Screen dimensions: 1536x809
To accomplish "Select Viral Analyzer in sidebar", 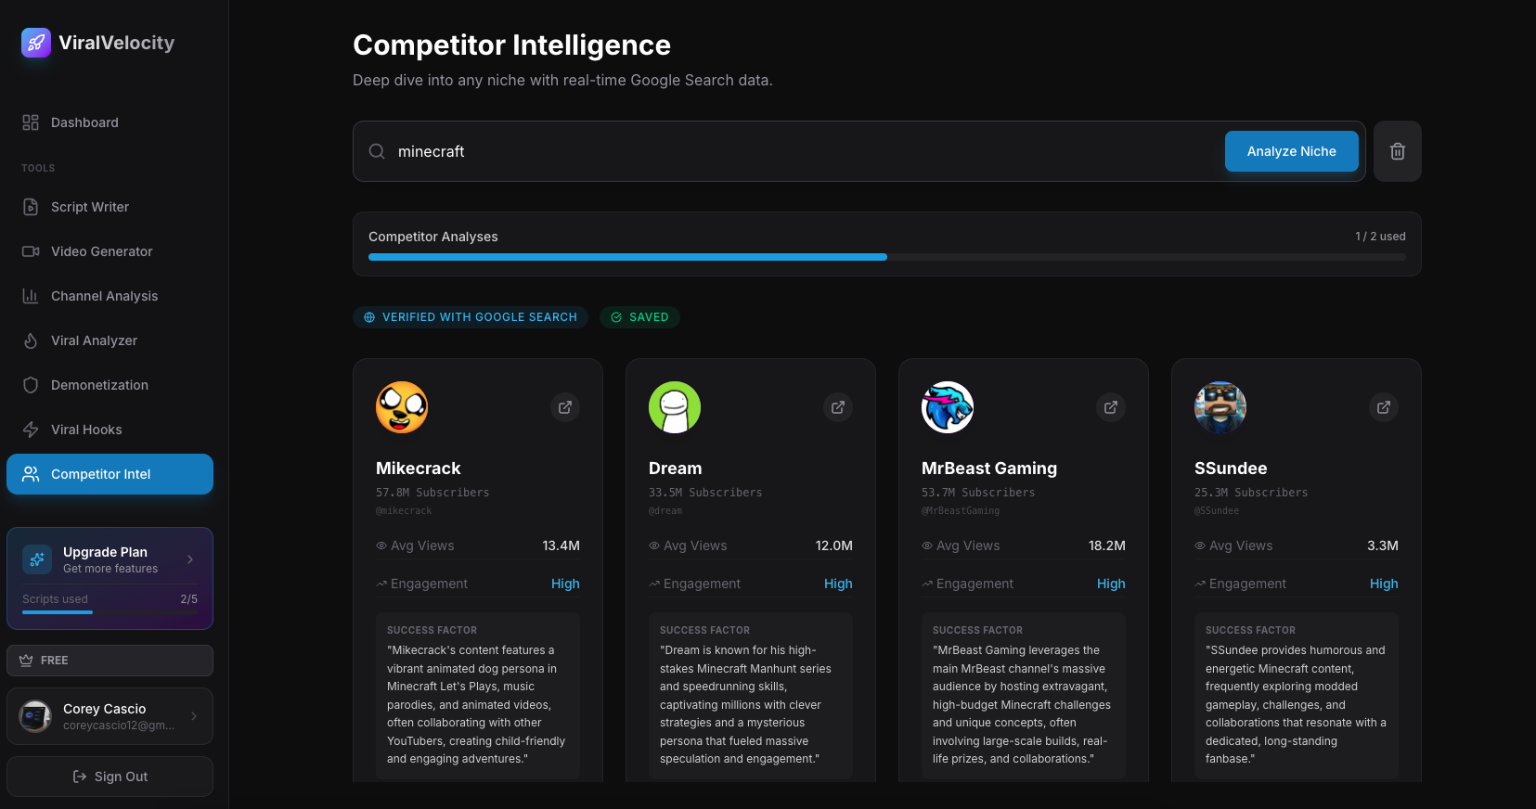I will point(110,340).
